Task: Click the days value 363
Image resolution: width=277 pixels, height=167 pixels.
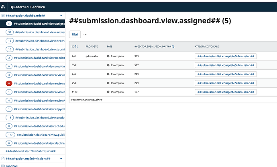Action: pos(136,56)
